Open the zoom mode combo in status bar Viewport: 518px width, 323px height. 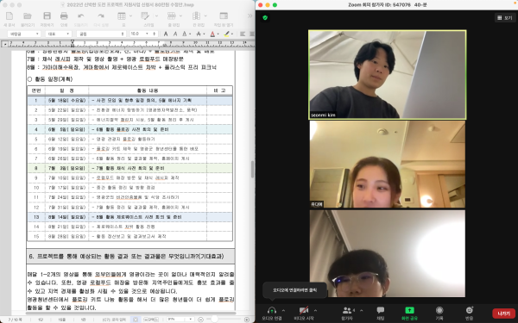180,320
